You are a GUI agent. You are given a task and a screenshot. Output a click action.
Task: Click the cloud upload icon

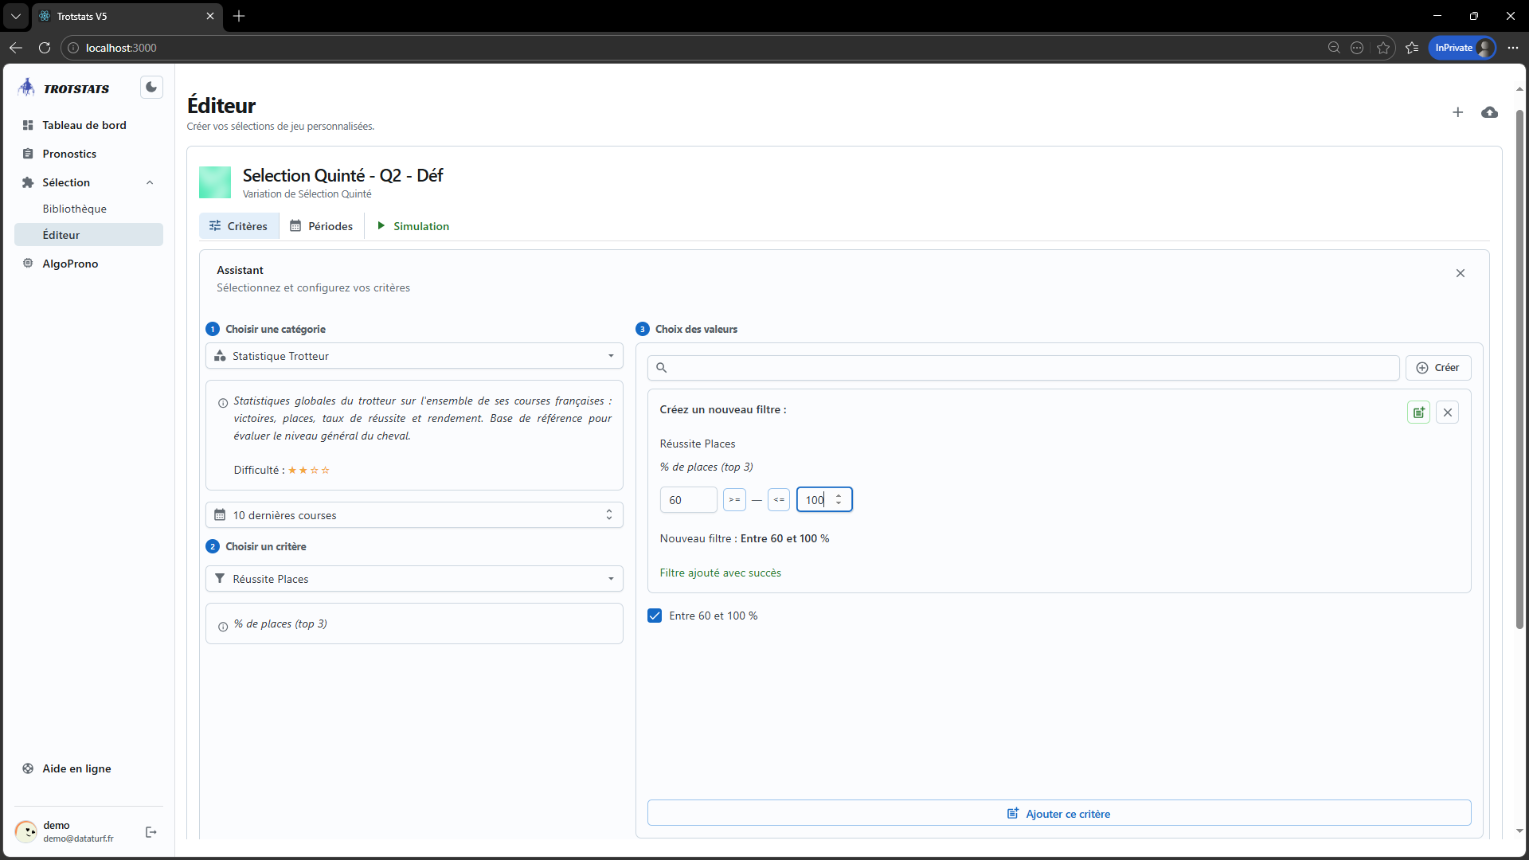click(1489, 112)
